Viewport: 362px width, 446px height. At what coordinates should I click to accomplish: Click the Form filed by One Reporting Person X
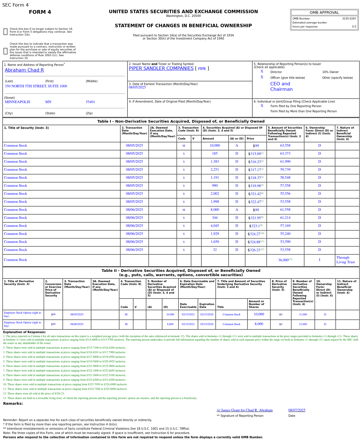pos(262,106)
